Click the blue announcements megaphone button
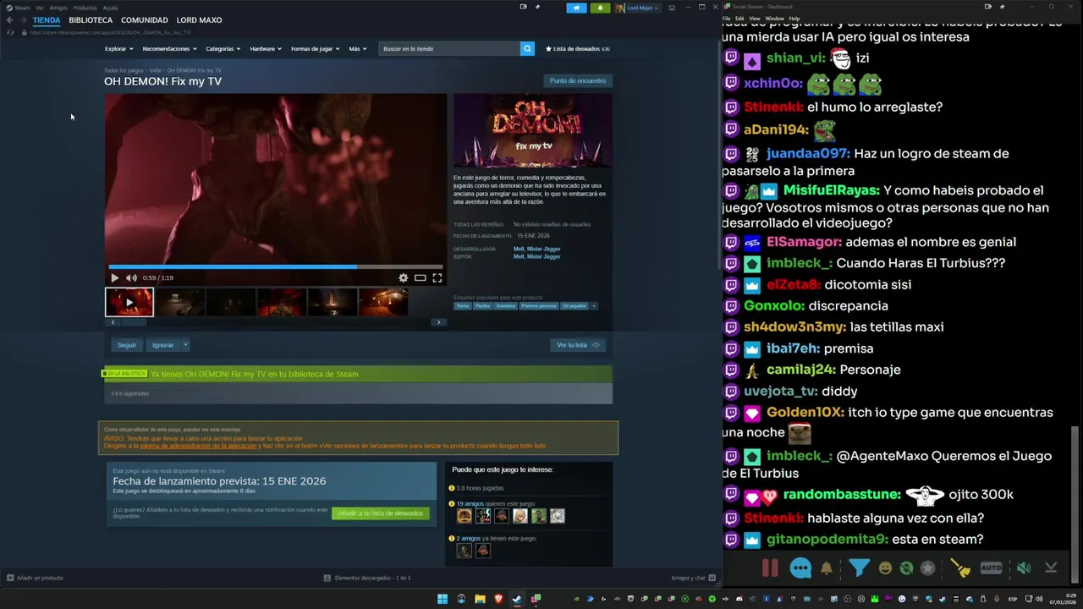The height and width of the screenshot is (609, 1083). (x=576, y=8)
